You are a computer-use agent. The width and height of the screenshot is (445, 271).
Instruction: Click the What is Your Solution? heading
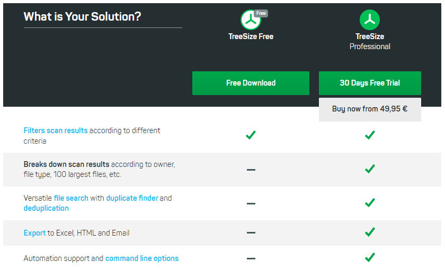(x=82, y=16)
